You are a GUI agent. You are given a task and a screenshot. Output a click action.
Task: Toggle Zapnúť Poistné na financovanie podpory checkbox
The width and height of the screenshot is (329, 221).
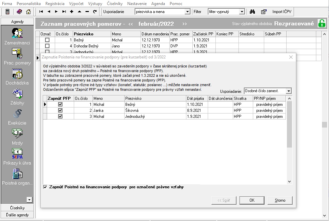(x=45, y=187)
